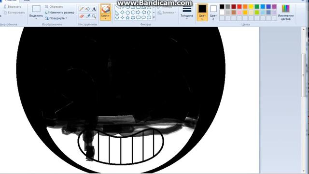Expand the shapes gallery more button
309x174 pixels.
tap(154, 18)
